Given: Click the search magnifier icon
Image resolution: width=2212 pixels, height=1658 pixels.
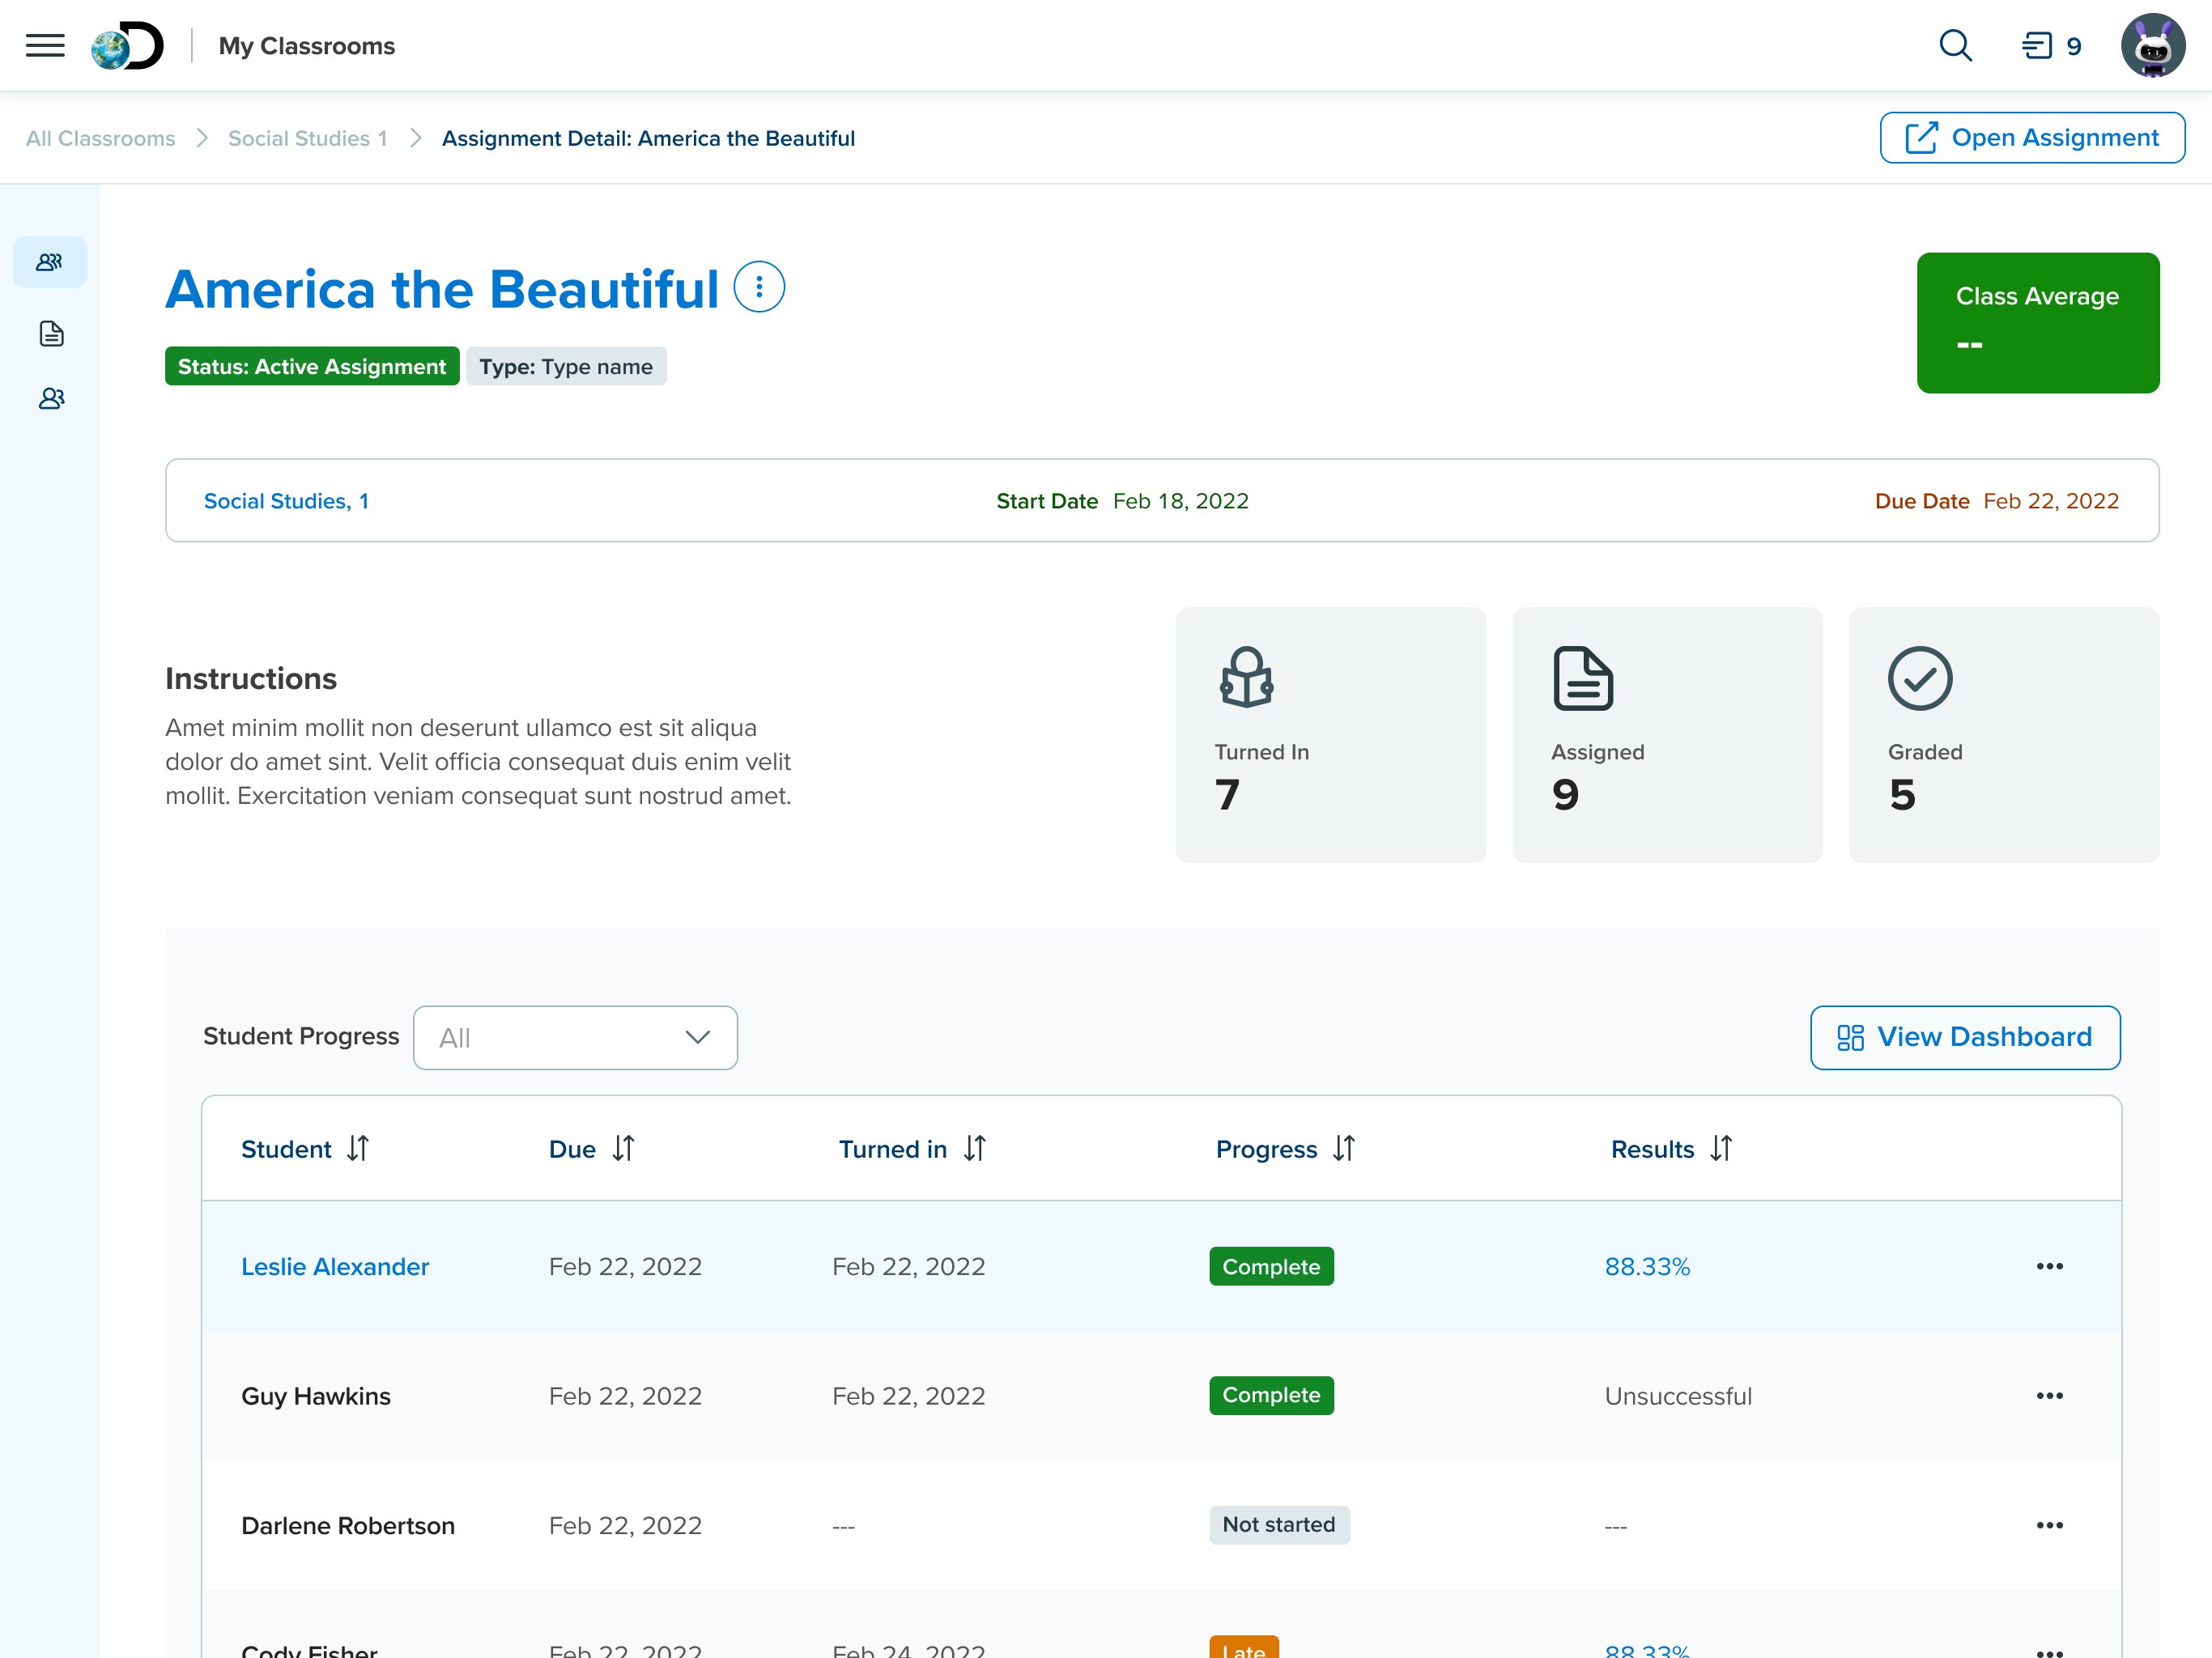Looking at the screenshot, I should (1955, 46).
